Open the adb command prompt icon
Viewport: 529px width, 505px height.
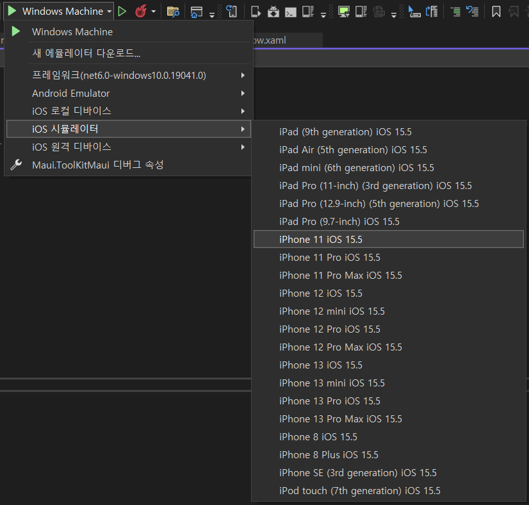[291, 12]
